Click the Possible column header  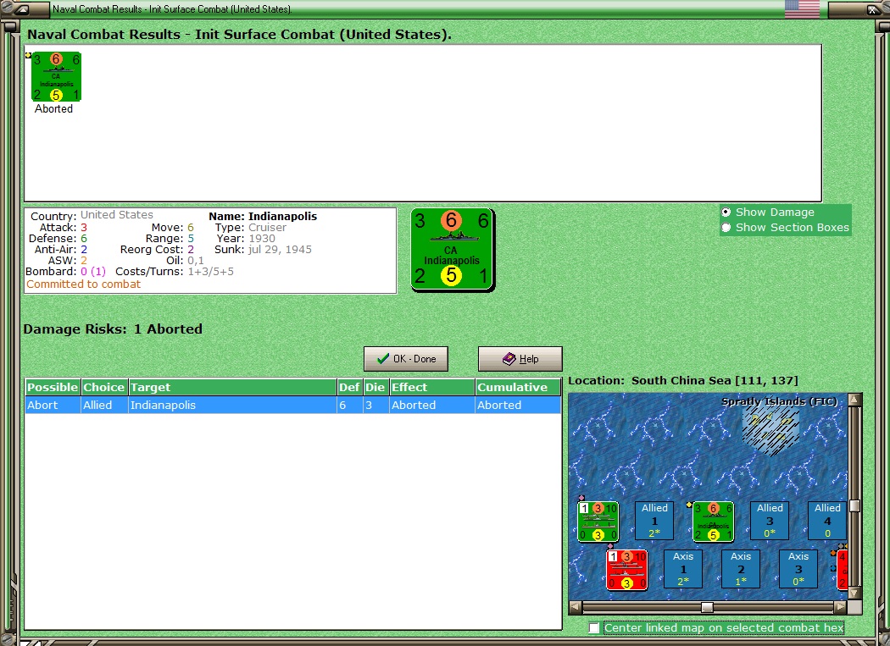click(53, 388)
